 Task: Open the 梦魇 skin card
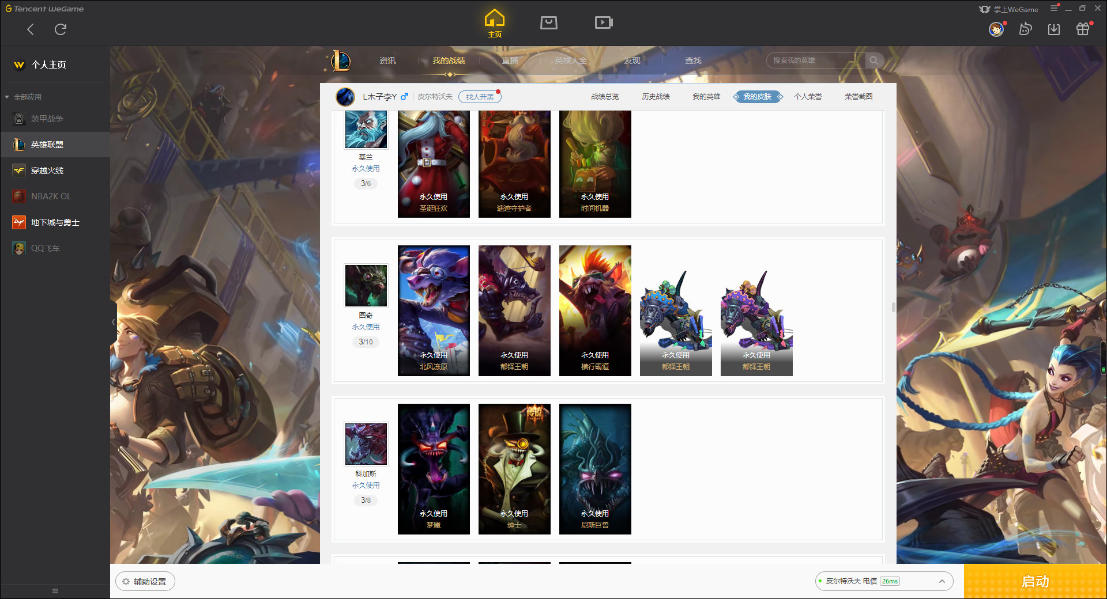click(434, 469)
